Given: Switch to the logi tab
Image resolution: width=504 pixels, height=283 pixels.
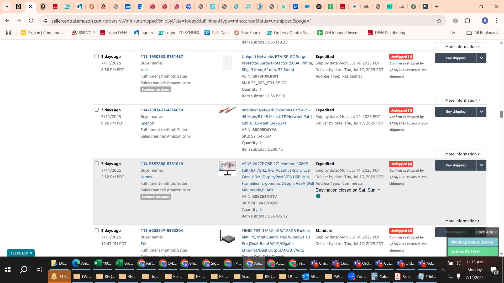Looking at the screenshot, I should (390, 7).
